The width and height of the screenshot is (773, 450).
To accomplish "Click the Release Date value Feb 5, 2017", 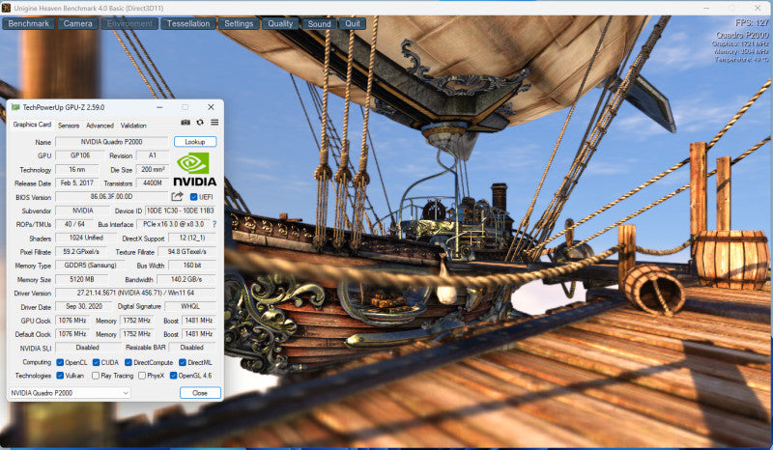I will [77, 183].
